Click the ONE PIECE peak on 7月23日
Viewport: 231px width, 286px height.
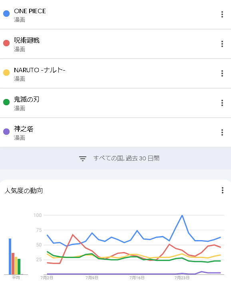pyautogui.click(x=182, y=215)
